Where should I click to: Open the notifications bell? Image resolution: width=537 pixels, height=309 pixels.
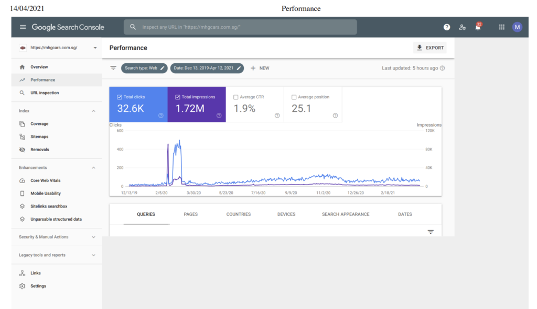(478, 27)
